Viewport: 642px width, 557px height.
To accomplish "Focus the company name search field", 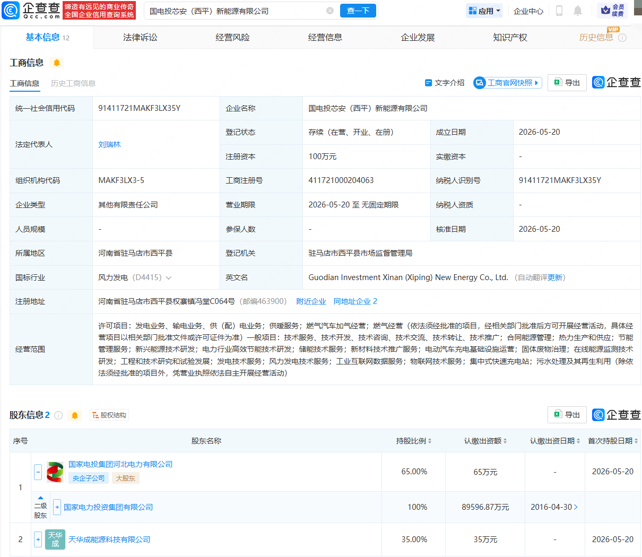I will [x=236, y=11].
